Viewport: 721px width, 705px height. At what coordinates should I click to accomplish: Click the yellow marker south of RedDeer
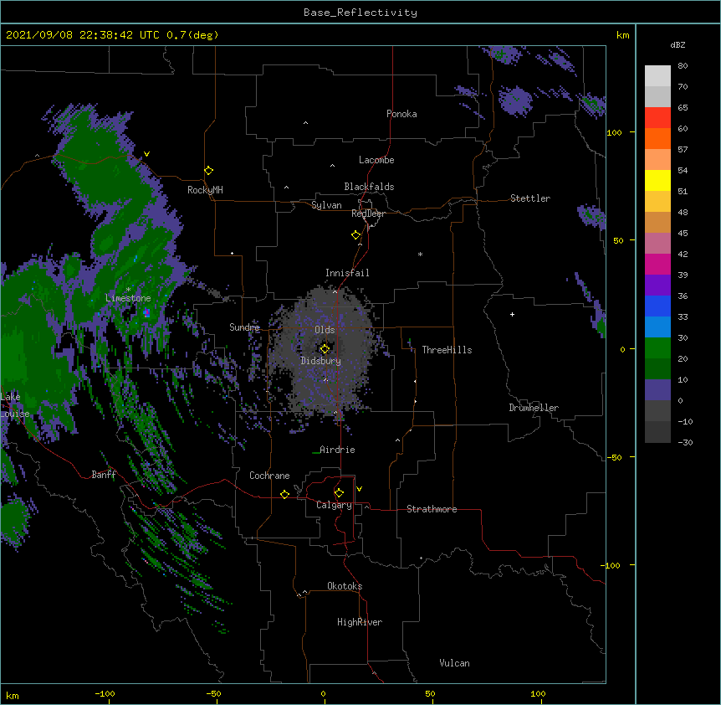356,235
